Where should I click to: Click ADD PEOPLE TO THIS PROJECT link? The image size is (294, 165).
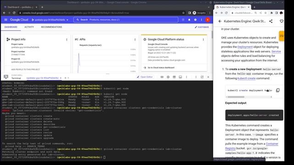click(26, 69)
